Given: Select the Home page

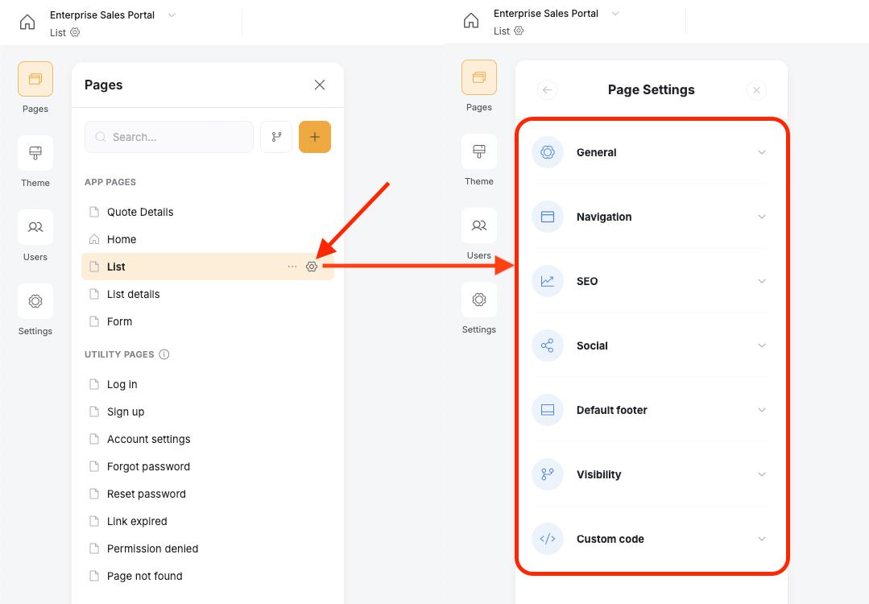Looking at the screenshot, I should click(208, 239).
